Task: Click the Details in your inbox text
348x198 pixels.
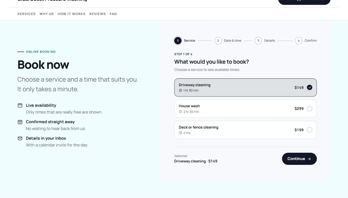Action: click(46, 138)
